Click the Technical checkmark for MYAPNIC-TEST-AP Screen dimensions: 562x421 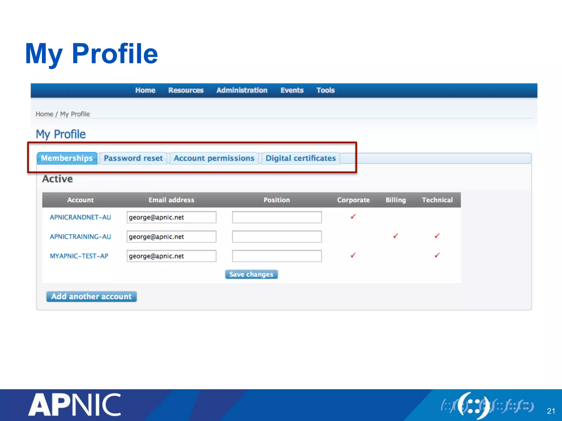coord(437,255)
